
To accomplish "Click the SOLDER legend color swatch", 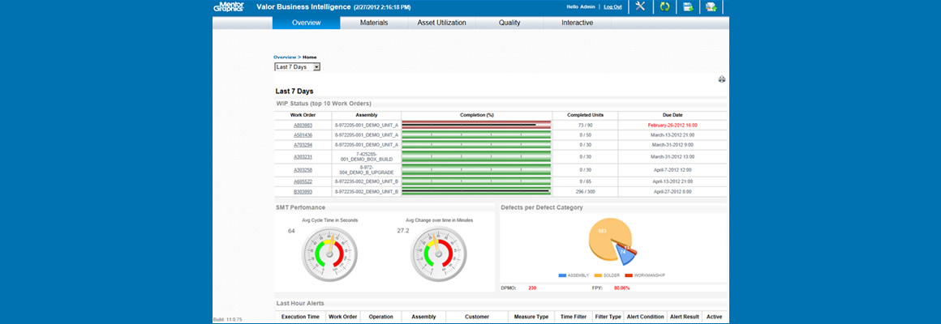I will [599, 275].
